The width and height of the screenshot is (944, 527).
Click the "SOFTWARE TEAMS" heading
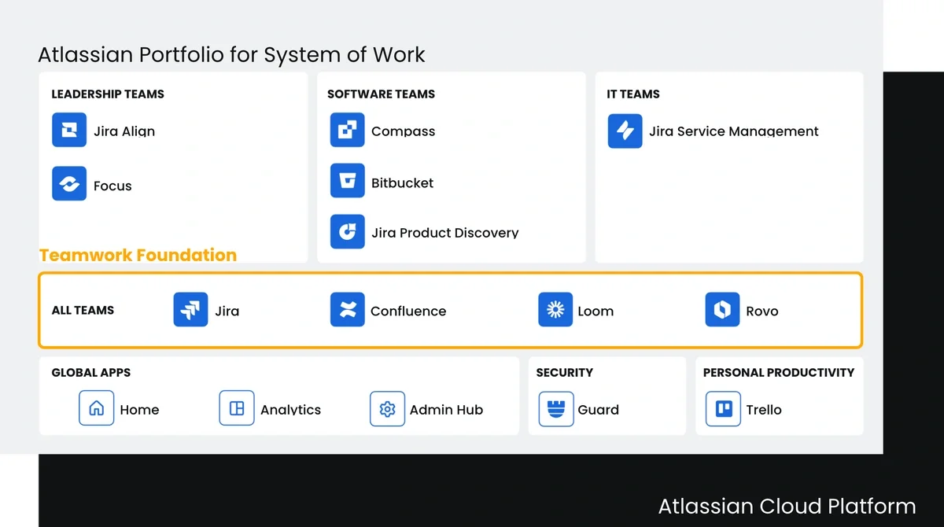(381, 94)
